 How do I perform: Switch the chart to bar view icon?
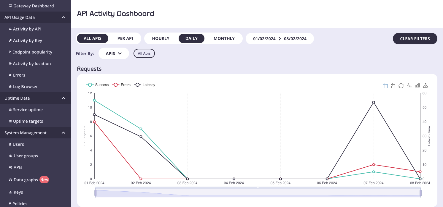[417, 85]
